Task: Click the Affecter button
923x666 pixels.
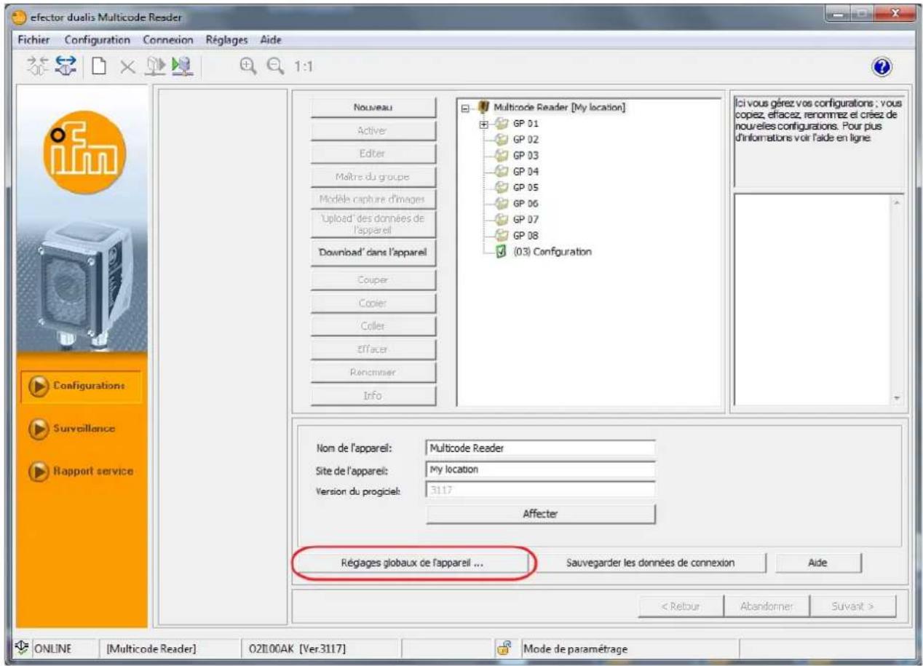Action: [x=541, y=513]
